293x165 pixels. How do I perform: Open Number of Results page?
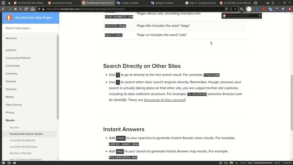[x=20, y=153]
